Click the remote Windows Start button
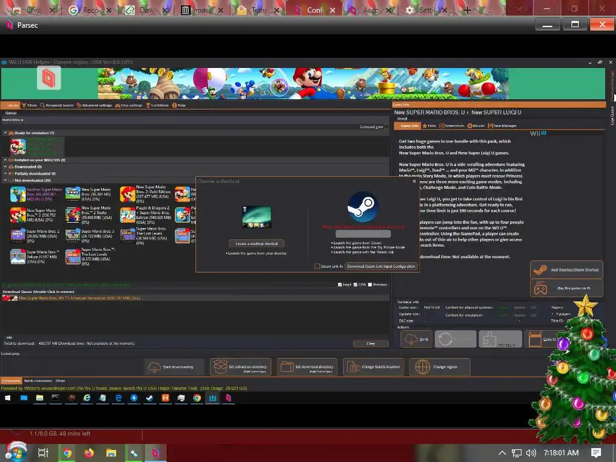Screen dimensions: 616x462 click(7, 398)
